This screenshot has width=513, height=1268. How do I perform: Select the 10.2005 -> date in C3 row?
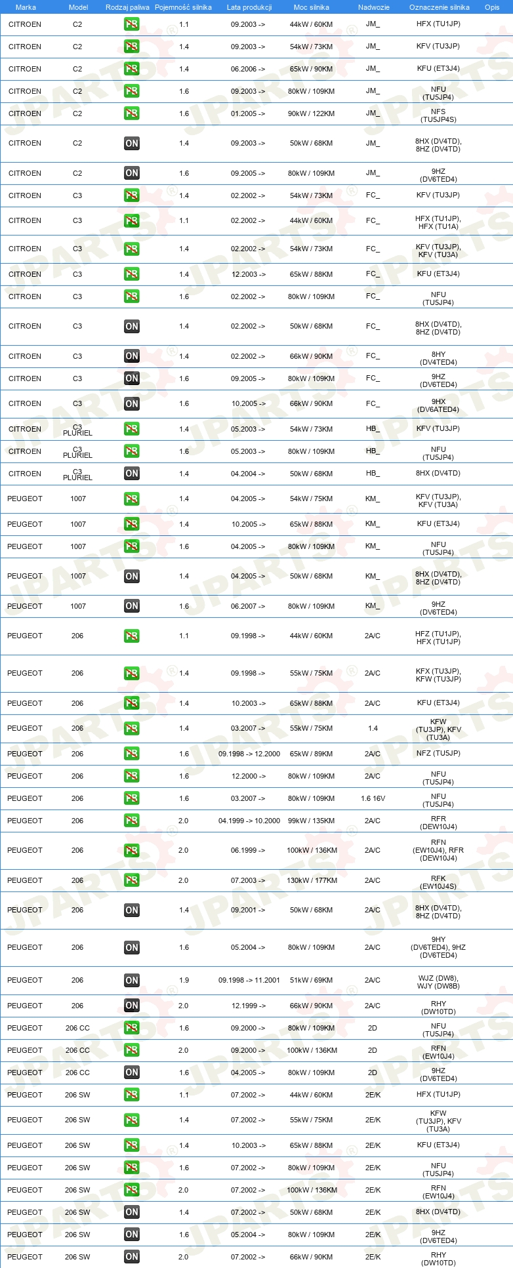[248, 403]
